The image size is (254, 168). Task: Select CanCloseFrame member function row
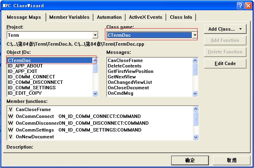point(100,109)
